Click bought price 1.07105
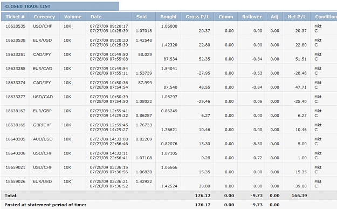337x209 pixels. [x=169, y=153]
